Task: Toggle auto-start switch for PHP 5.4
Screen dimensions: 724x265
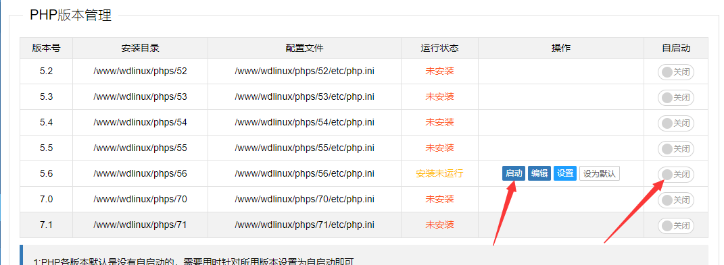Action: pyautogui.click(x=675, y=123)
